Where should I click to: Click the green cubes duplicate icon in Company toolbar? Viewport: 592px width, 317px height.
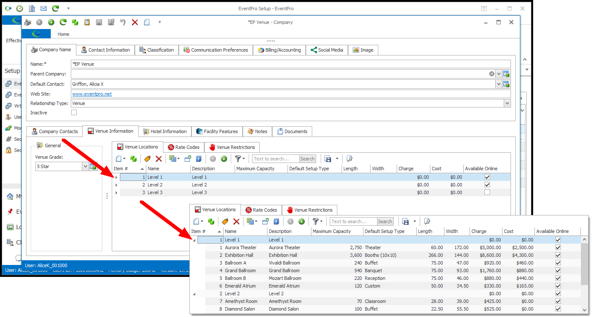click(x=75, y=22)
